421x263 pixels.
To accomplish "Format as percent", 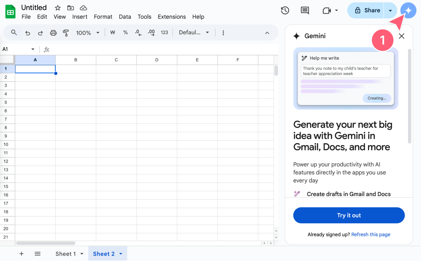I will tap(125, 32).
